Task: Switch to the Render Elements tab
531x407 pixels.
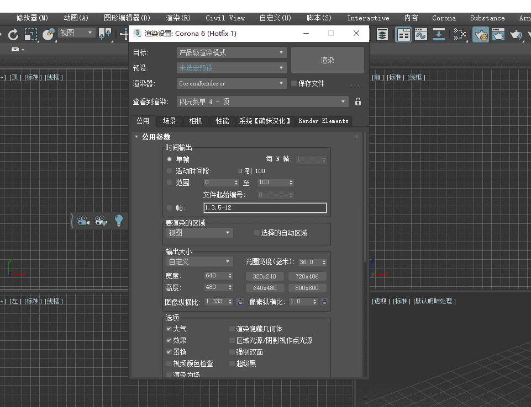Action: [x=323, y=121]
